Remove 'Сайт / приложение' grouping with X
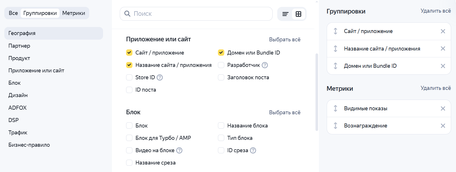456x172 pixels. [443, 31]
